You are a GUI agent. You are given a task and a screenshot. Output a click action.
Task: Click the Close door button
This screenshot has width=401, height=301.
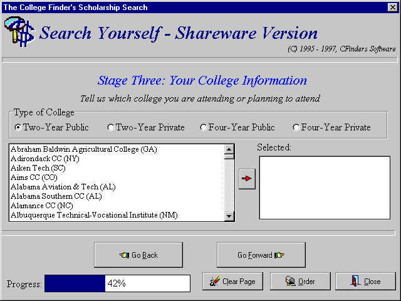[365, 282]
